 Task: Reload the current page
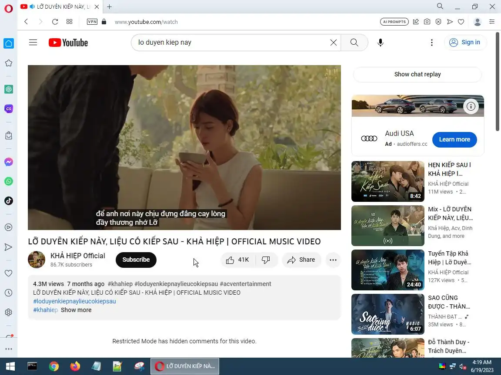pos(55,22)
